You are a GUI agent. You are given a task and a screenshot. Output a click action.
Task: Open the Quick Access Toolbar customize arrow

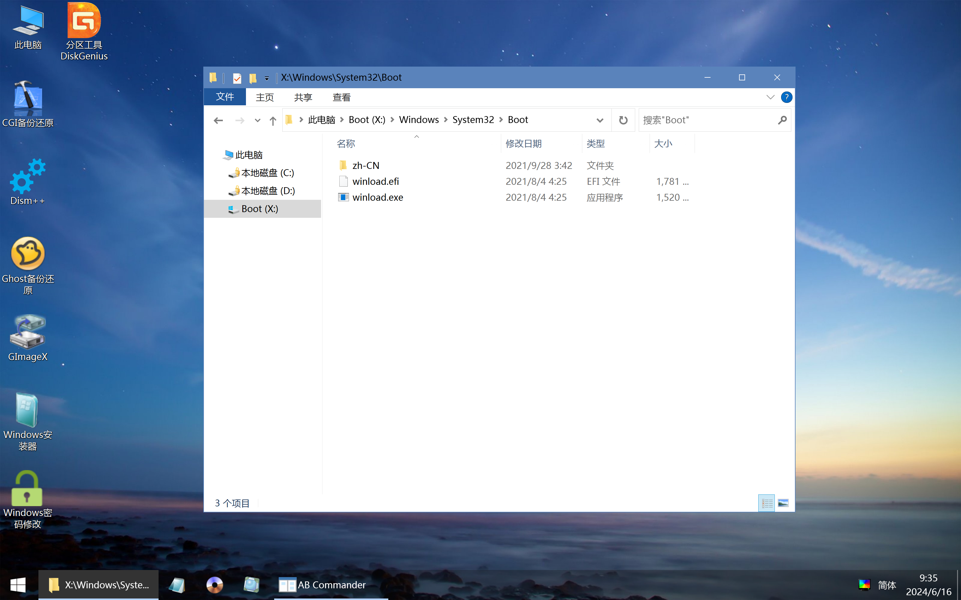(x=267, y=78)
